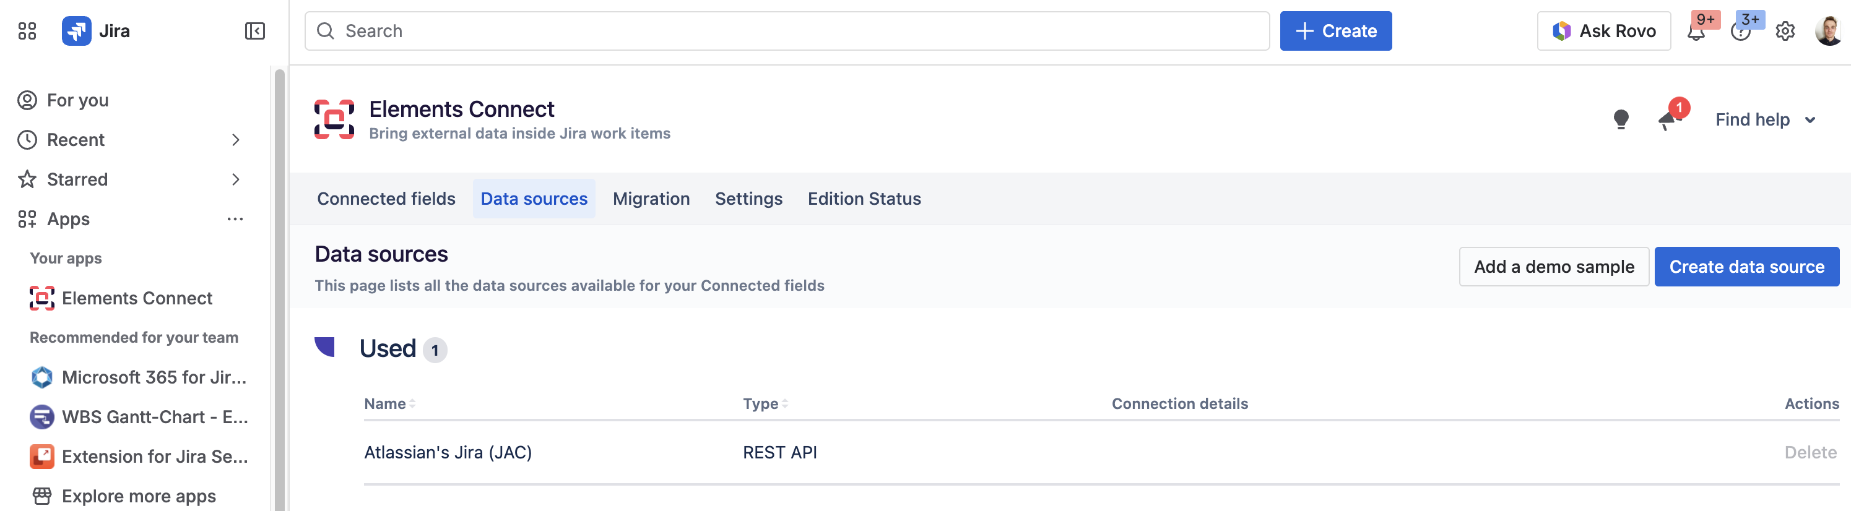Screen dimensions: 1851x511
Task: Open Elements Connect in the sidebar
Action: coord(137,298)
